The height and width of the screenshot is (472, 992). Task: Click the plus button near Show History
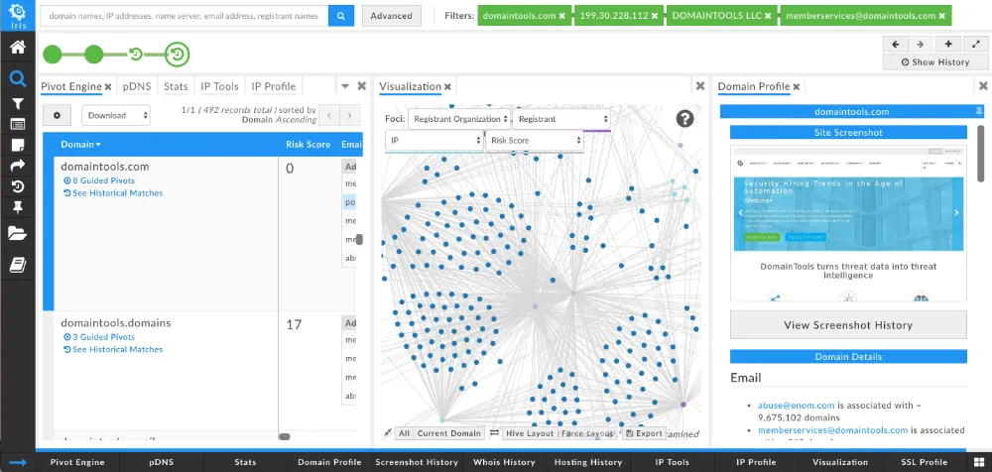(x=947, y=45)
